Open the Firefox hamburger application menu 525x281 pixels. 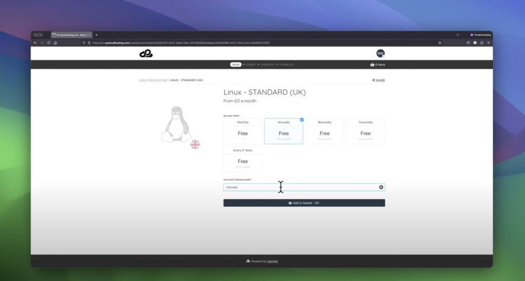pyautogui.click(x=489, y=43)
